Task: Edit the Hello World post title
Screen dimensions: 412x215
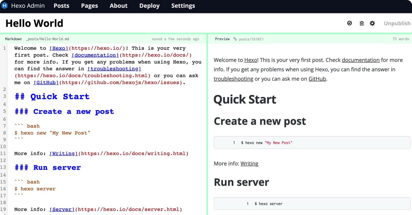Action: pos(34,23)
